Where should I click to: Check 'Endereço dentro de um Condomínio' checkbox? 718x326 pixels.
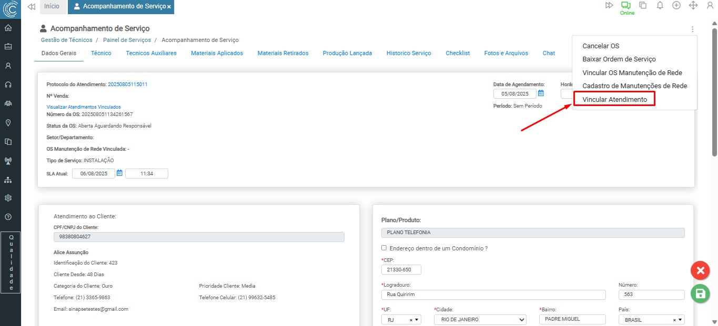[384, 248]
